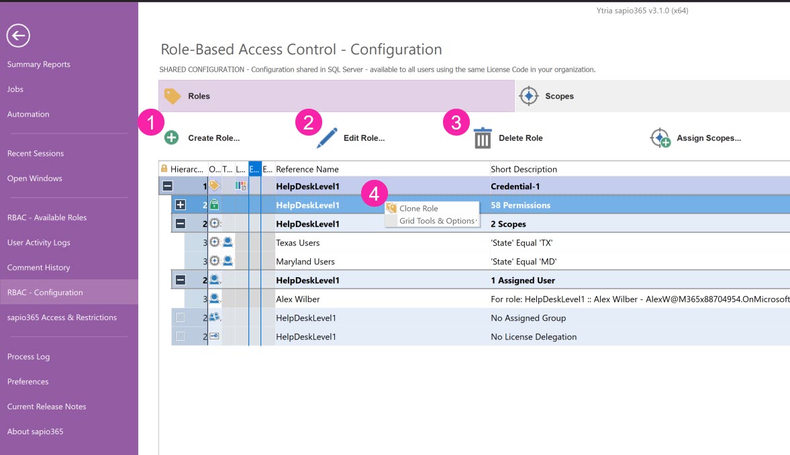
Task: Collapse the 2 Scopes group
Action: coord(180,223)
